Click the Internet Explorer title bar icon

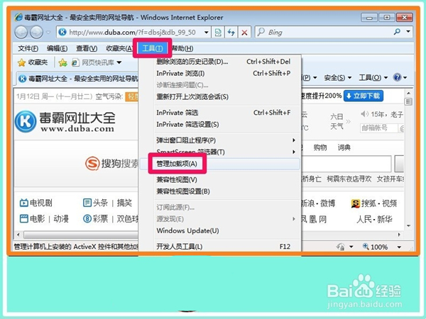coord(18,17)
